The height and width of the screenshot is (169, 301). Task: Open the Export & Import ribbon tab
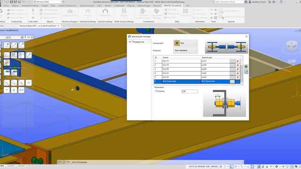pyautogui.click(x=87, y=6)
